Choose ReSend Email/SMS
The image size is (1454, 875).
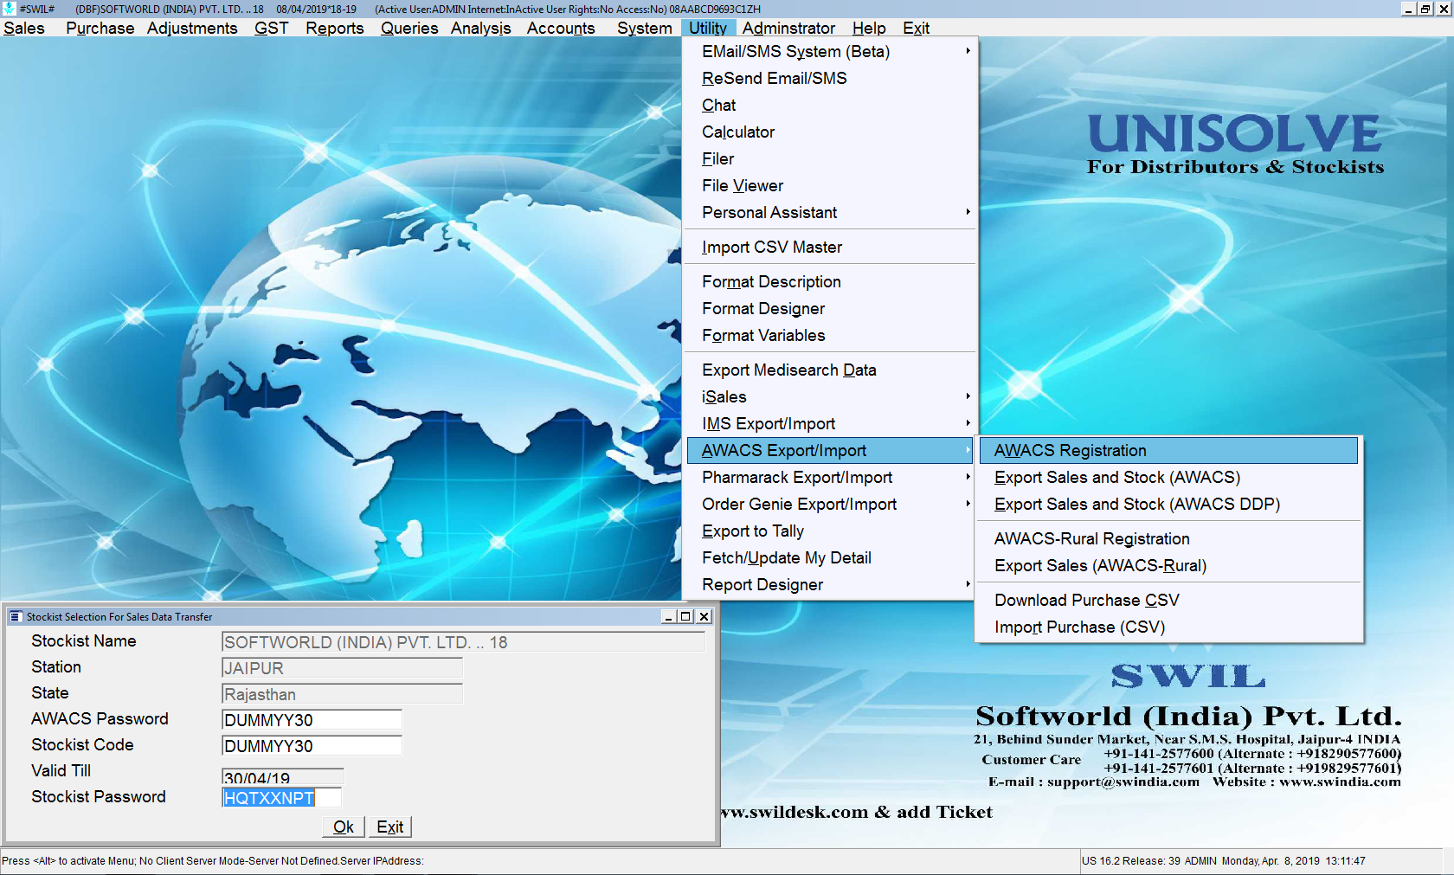point(832,78)
